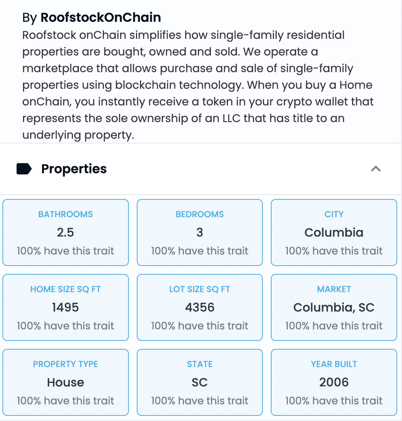Click the BATHROOMS trait label
Viewport: 402px width, 421px height.
[x=65, y=214]
